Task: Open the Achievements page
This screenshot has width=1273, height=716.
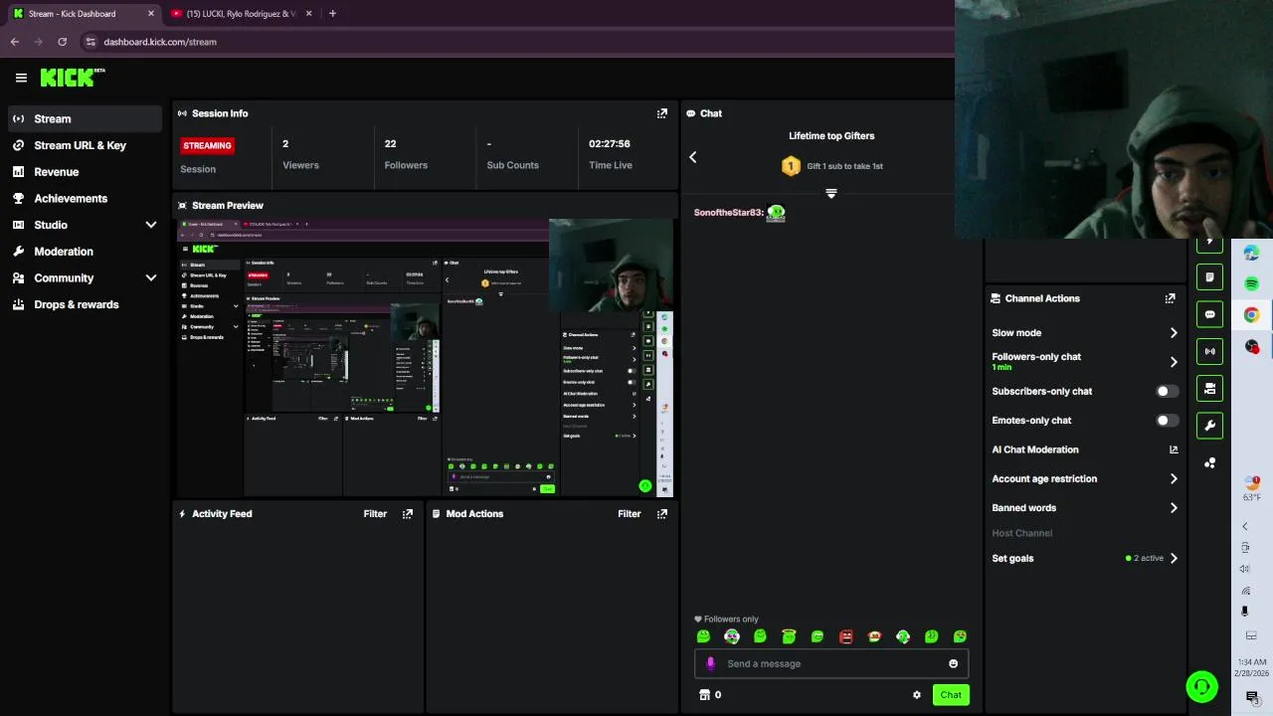Action: 85,198
